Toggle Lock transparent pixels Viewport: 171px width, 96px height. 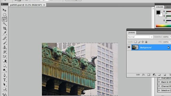(x=135, y=42)
